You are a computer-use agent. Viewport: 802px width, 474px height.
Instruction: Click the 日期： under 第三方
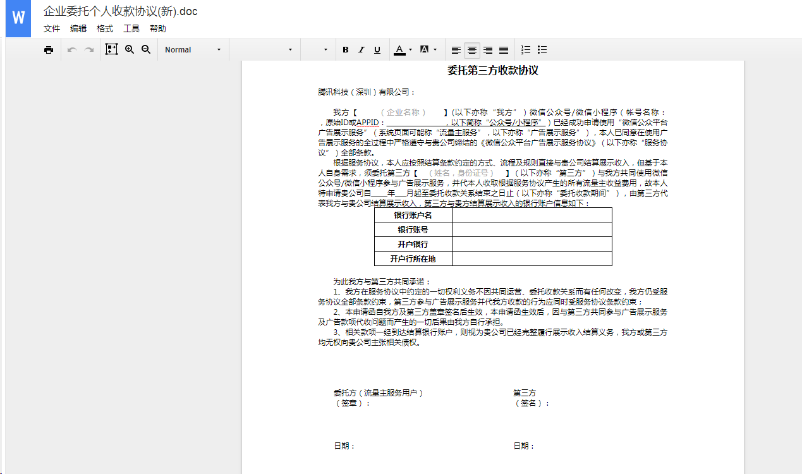(x=524, y=446)
